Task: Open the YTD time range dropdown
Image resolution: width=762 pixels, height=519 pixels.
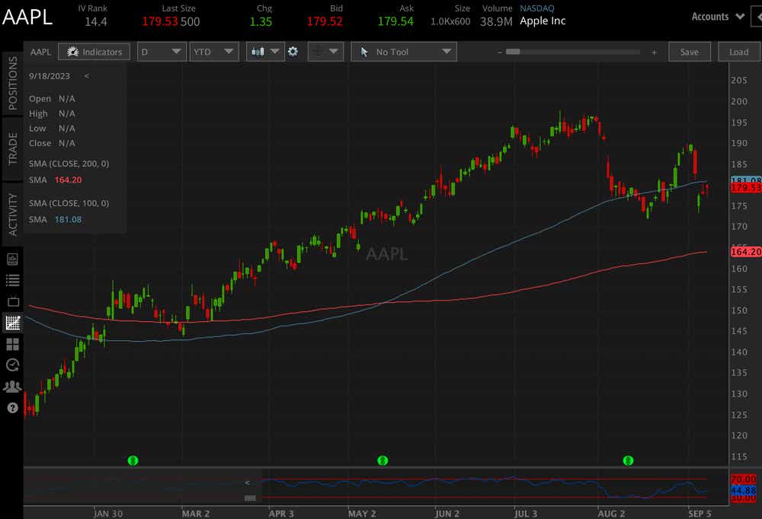Action: coord(214,52)
